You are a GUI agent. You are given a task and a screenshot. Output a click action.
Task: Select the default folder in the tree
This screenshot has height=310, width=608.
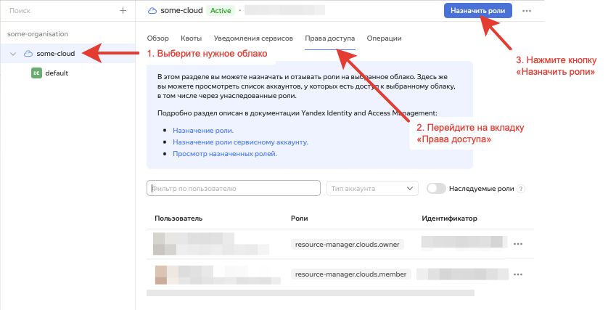click(x=56, y=73)
